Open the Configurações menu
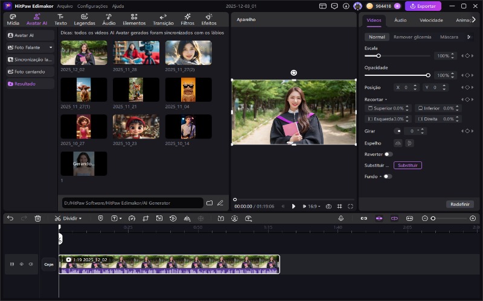This screenshot has height=301, width=483. click(x=92, y=6)
